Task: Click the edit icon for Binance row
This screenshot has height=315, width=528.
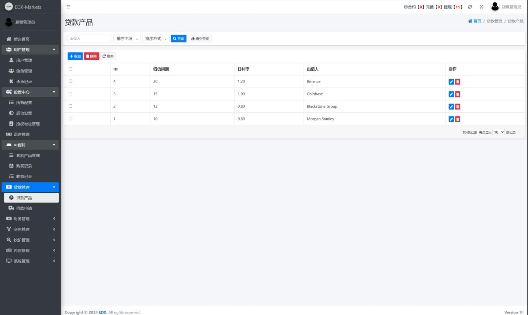Action: 451,82
